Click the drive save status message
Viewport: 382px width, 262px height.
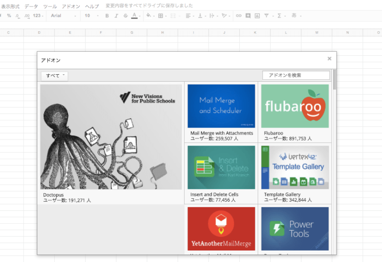(149, 5)
